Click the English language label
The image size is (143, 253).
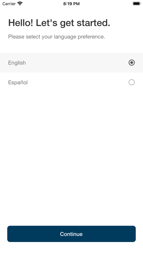(x=17, y=63)
